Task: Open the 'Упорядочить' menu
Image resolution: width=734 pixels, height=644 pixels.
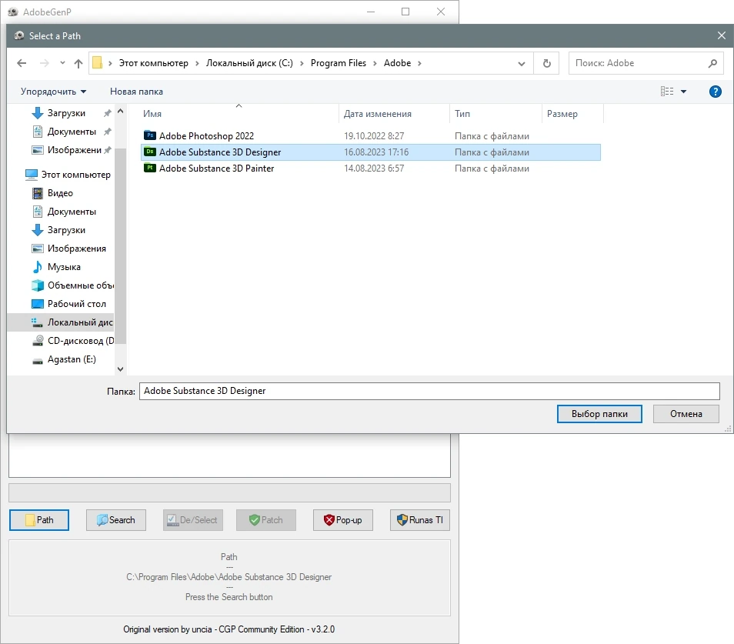Action: point(53,92)
